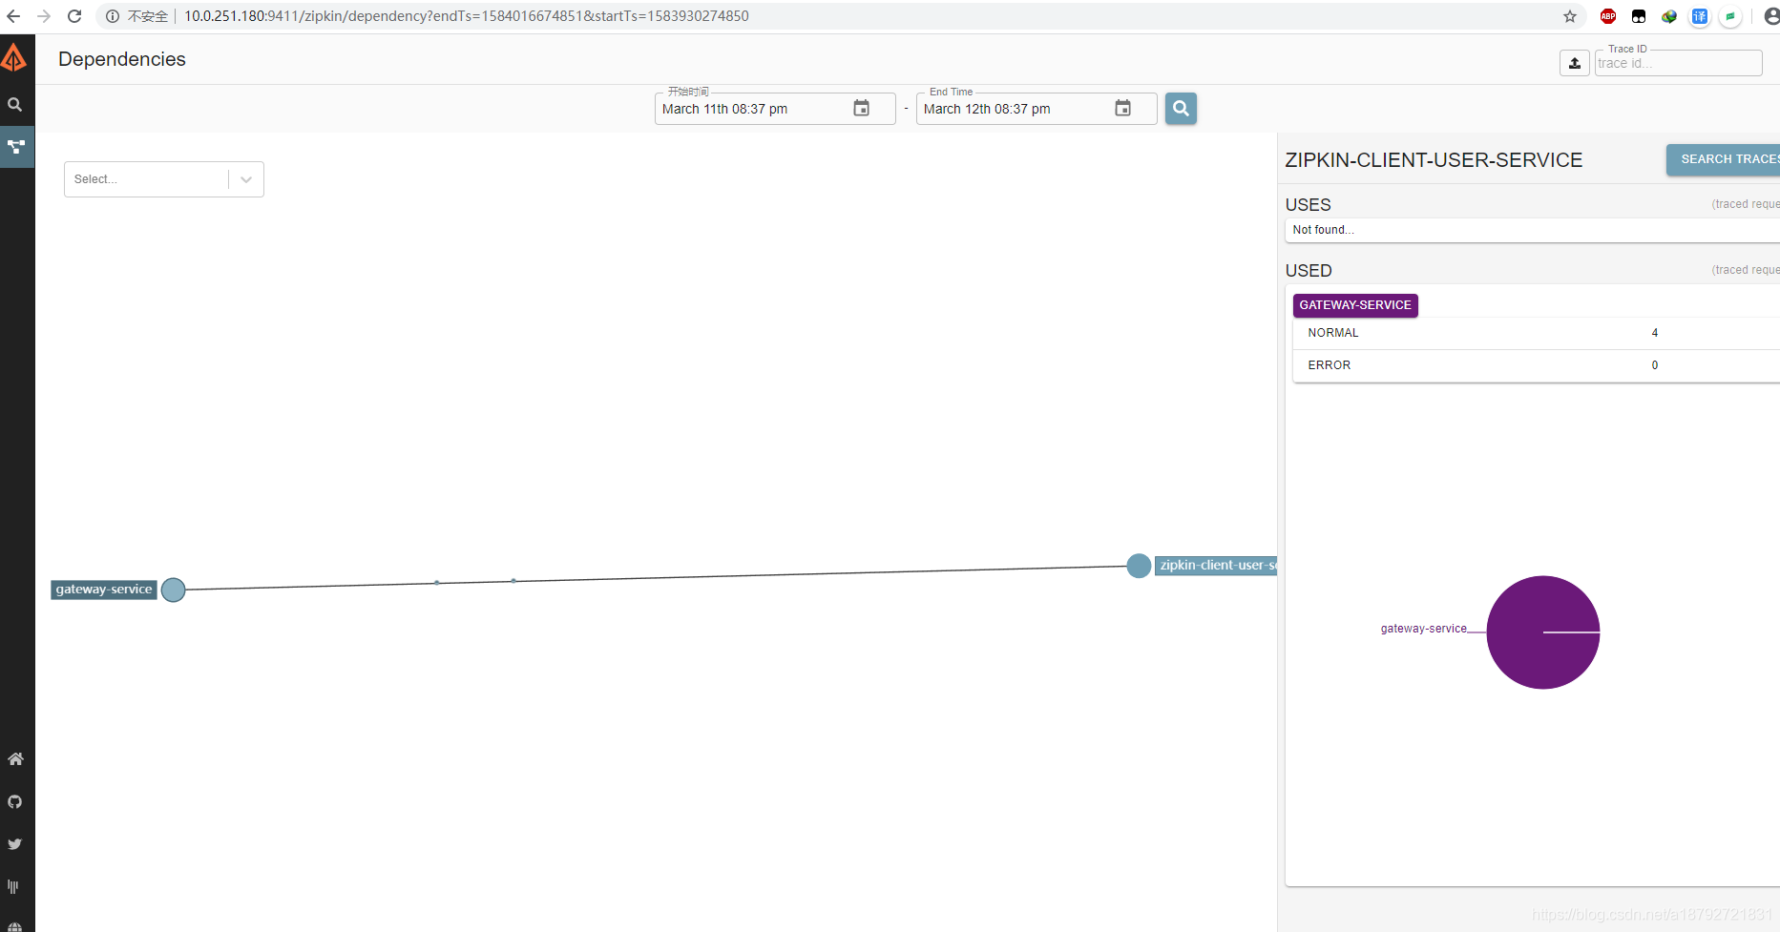Open the Gitter chat link in the sidebar

pyautogui.click(x=13, y=886)
